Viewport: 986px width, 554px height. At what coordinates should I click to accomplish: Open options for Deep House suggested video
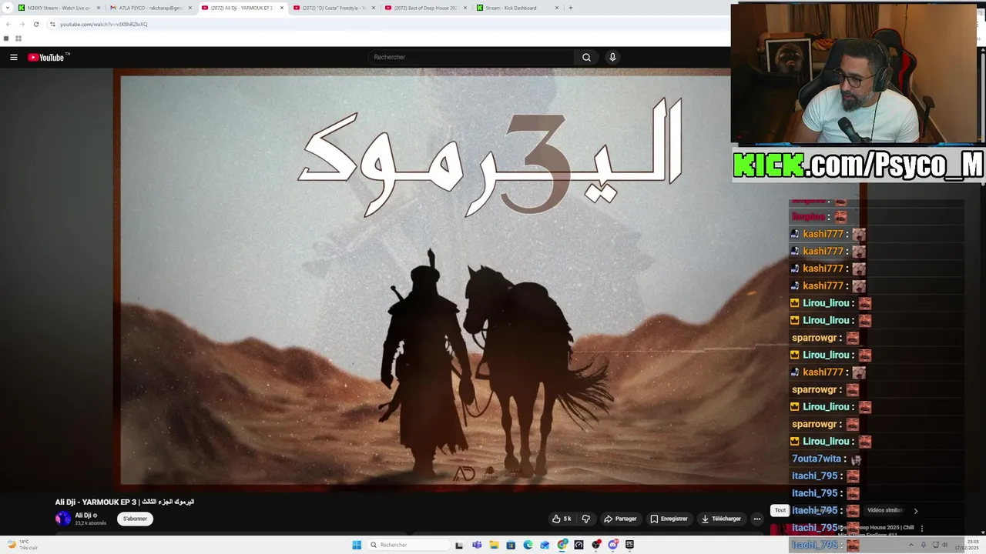pos(922,529)
